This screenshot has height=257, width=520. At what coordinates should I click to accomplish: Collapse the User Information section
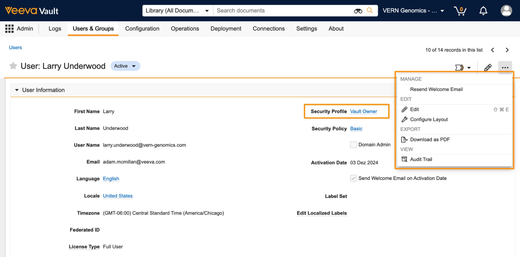17,90
